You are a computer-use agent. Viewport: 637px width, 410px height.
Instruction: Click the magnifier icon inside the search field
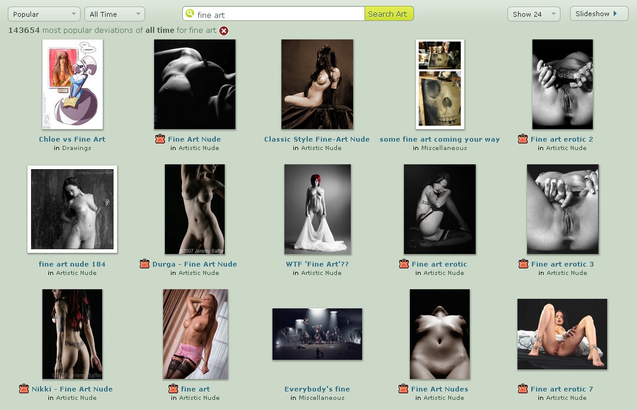(189, 13)
